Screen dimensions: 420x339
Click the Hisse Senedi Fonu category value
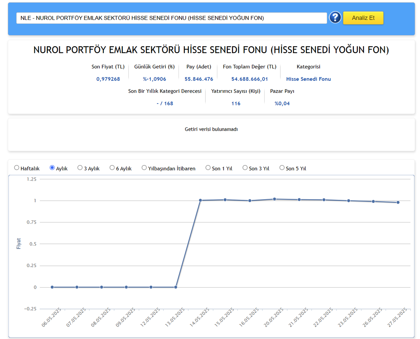(x=308, y=79)
